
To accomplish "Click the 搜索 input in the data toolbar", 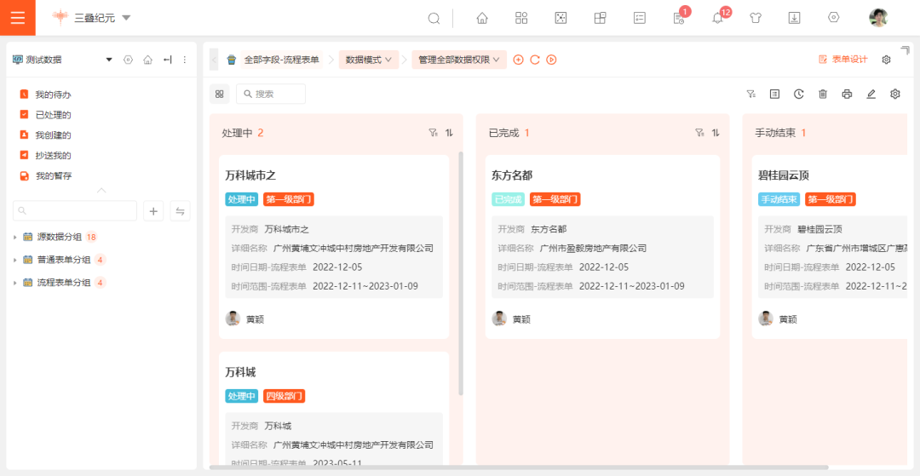I will tap(271, 94).
